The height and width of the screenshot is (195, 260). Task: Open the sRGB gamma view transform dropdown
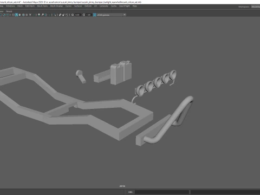tap(112, 15)
